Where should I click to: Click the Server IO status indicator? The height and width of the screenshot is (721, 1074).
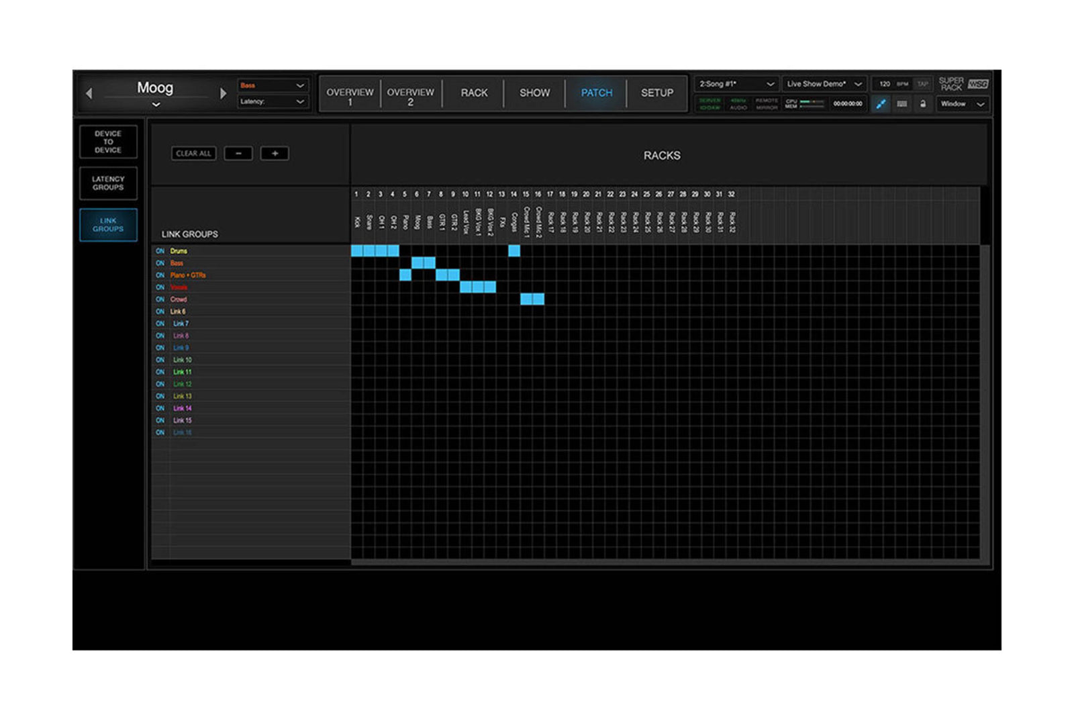[710, 104]
